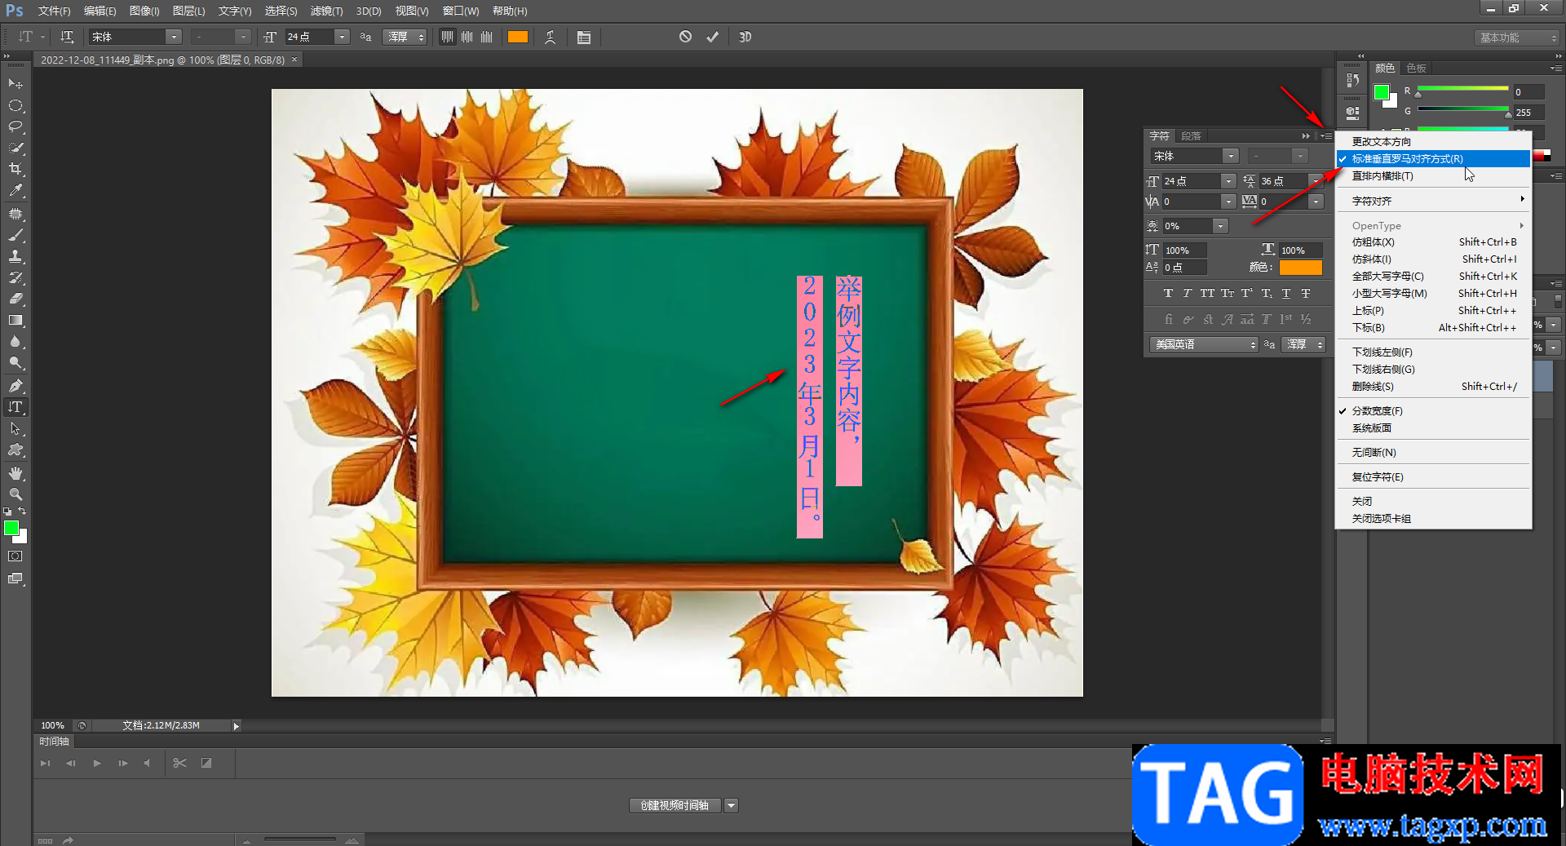This screenshot has width=1566, height=846.
Task: Open the character and paragraph panels icon
Action: pyautogui.click(x=584, y=37)
